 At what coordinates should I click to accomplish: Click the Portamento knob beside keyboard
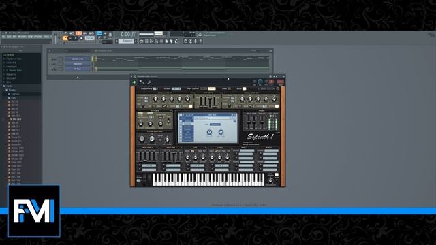270,181
